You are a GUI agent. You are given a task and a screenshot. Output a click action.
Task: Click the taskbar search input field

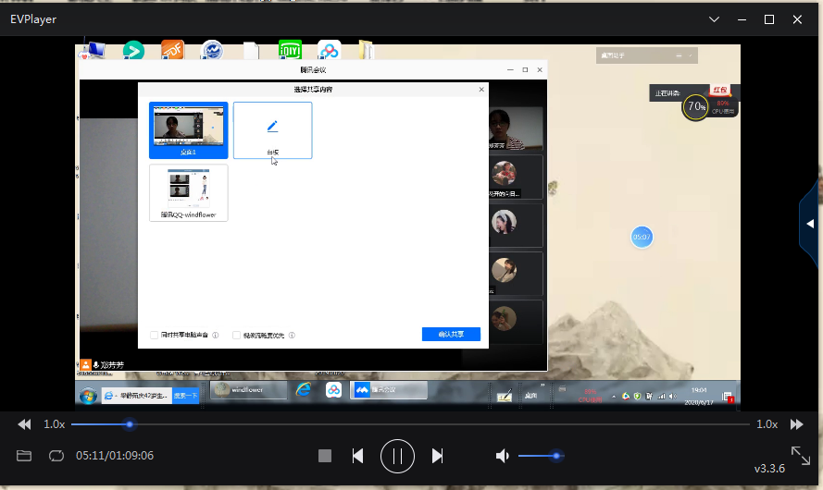(137, 395)
